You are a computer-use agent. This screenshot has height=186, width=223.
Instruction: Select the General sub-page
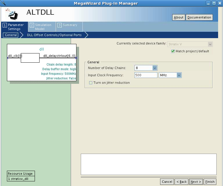coord(11,35)
